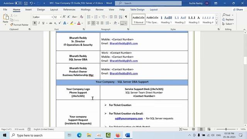
Task: Click the Replace button
Action: tap(228, 20)
